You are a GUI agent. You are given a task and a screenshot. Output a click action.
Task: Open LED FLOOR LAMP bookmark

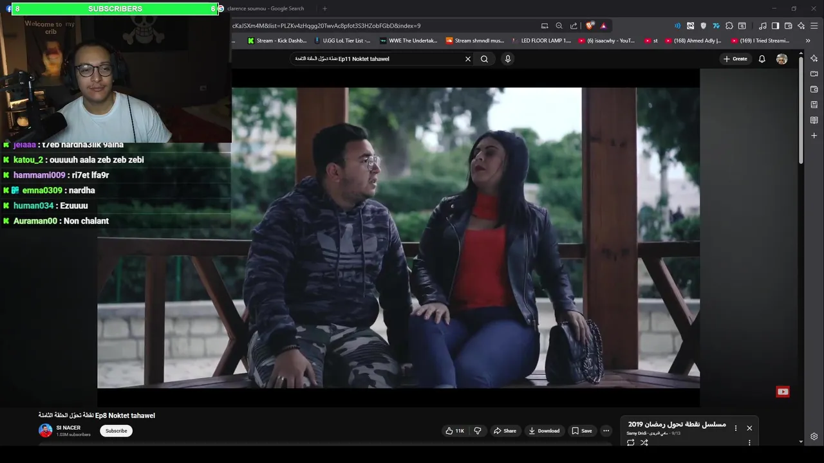pyautogui.click(x=541, y=41)
